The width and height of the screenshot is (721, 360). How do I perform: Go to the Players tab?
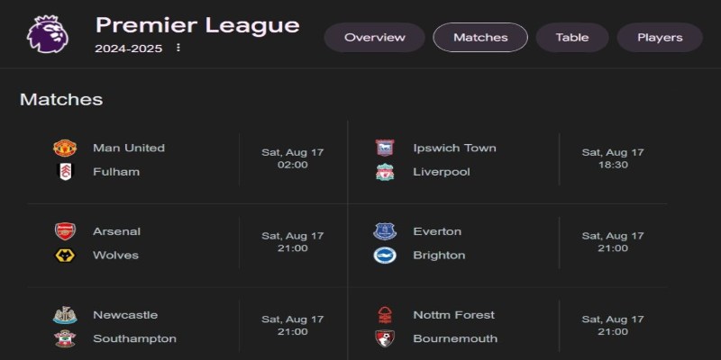pyautogui.click(x=660, y=38)
